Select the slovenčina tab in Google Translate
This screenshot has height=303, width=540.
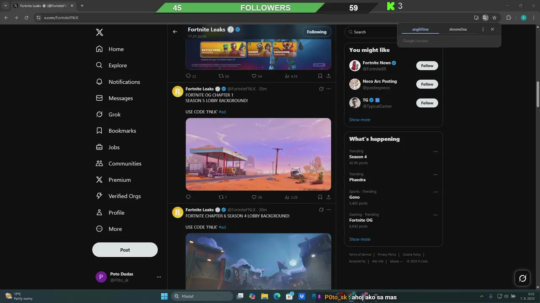point(458,29)
